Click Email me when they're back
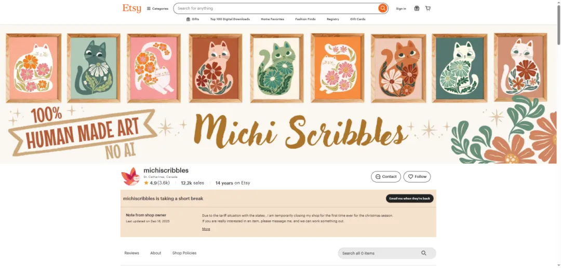The height and width of the screenshot is (268, 561). pyautogui.click(x=409, y=199)
